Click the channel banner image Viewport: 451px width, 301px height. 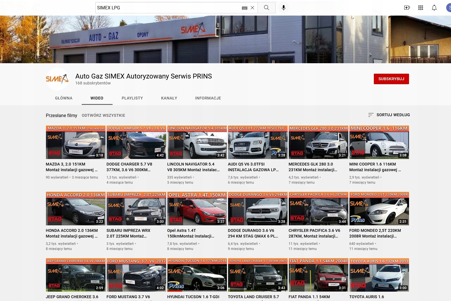[x=225, y=39]
